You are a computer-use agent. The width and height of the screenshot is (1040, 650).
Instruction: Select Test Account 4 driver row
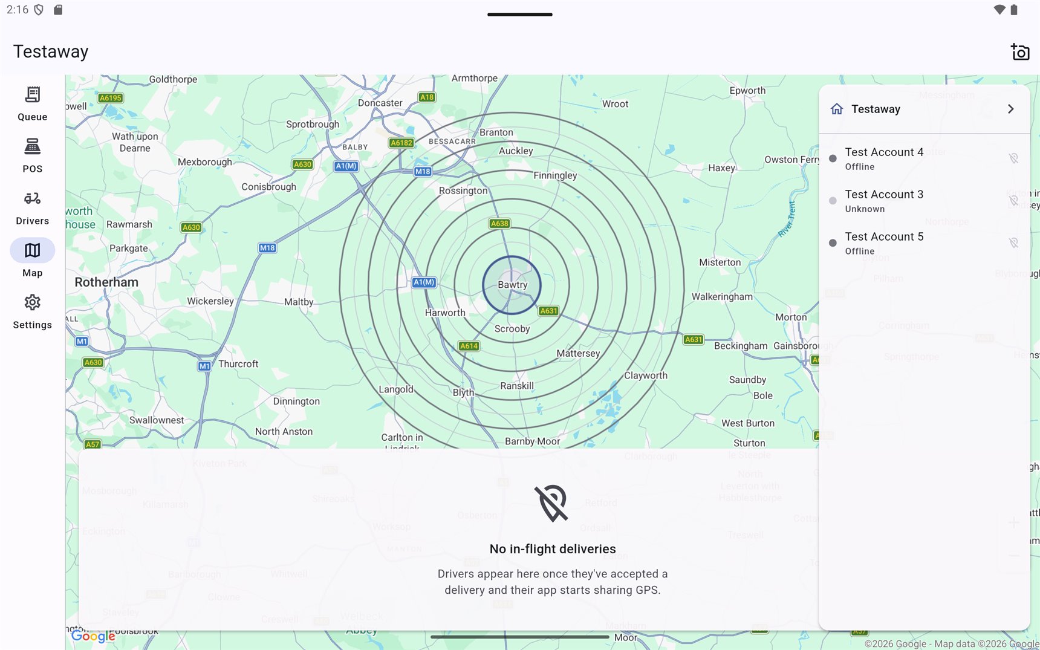pos(925,158)
